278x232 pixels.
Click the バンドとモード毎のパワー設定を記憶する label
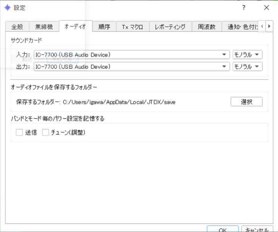click(58, 118)
